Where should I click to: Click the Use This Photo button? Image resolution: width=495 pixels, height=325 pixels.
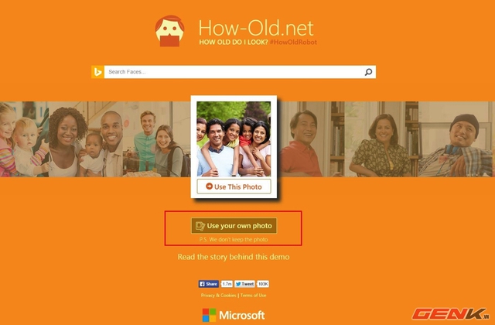click(x=234, y=186)
